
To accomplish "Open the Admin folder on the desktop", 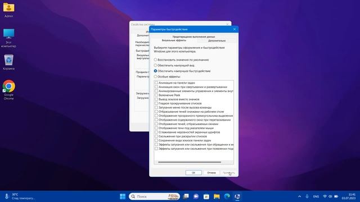I will click(9, 10).
